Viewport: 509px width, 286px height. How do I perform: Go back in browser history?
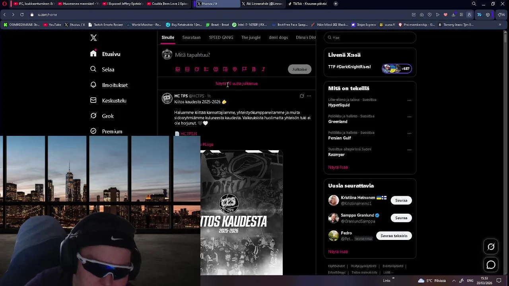click(4, 15)
